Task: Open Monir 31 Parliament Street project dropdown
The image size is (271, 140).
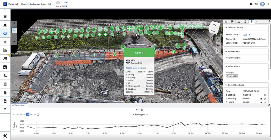Action: coord(38,4)
